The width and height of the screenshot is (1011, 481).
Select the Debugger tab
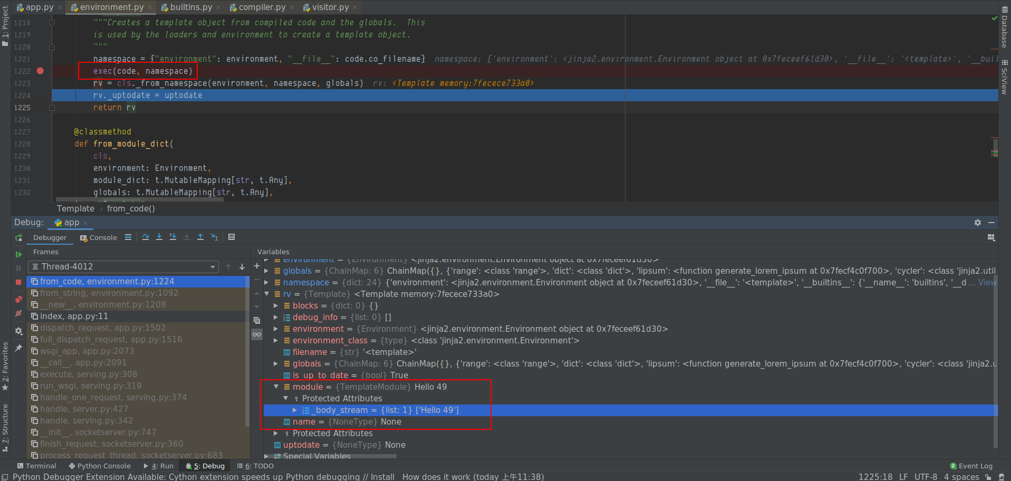50,238
